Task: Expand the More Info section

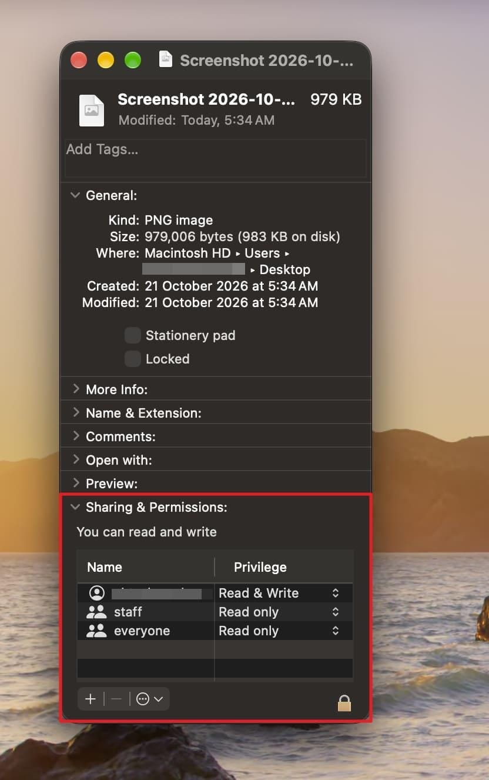Action: pyautogui.click(x=75, y=389)
